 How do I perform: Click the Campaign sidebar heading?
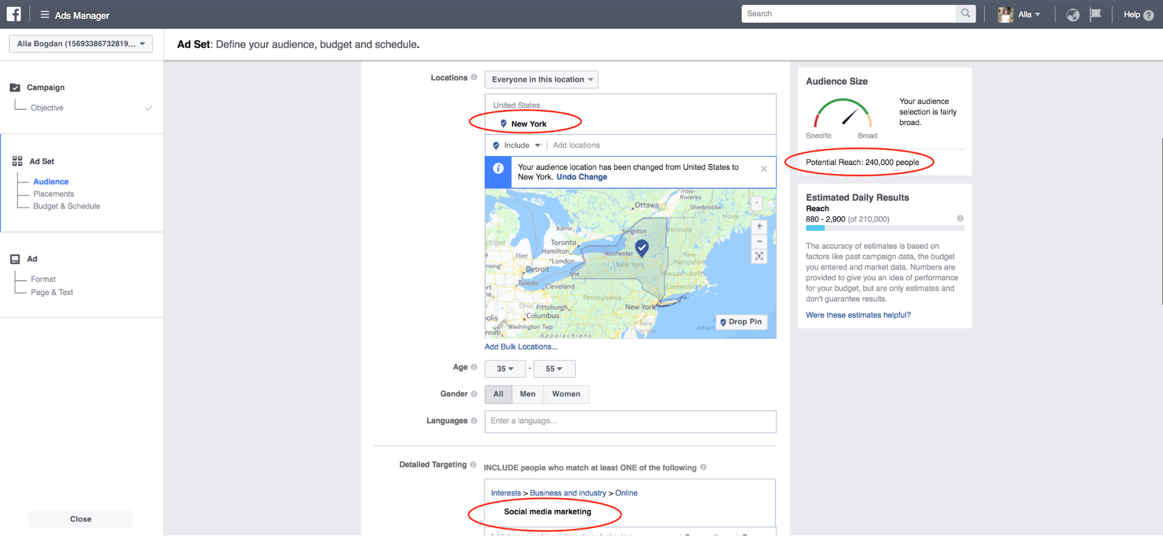[x=45, y=88]
